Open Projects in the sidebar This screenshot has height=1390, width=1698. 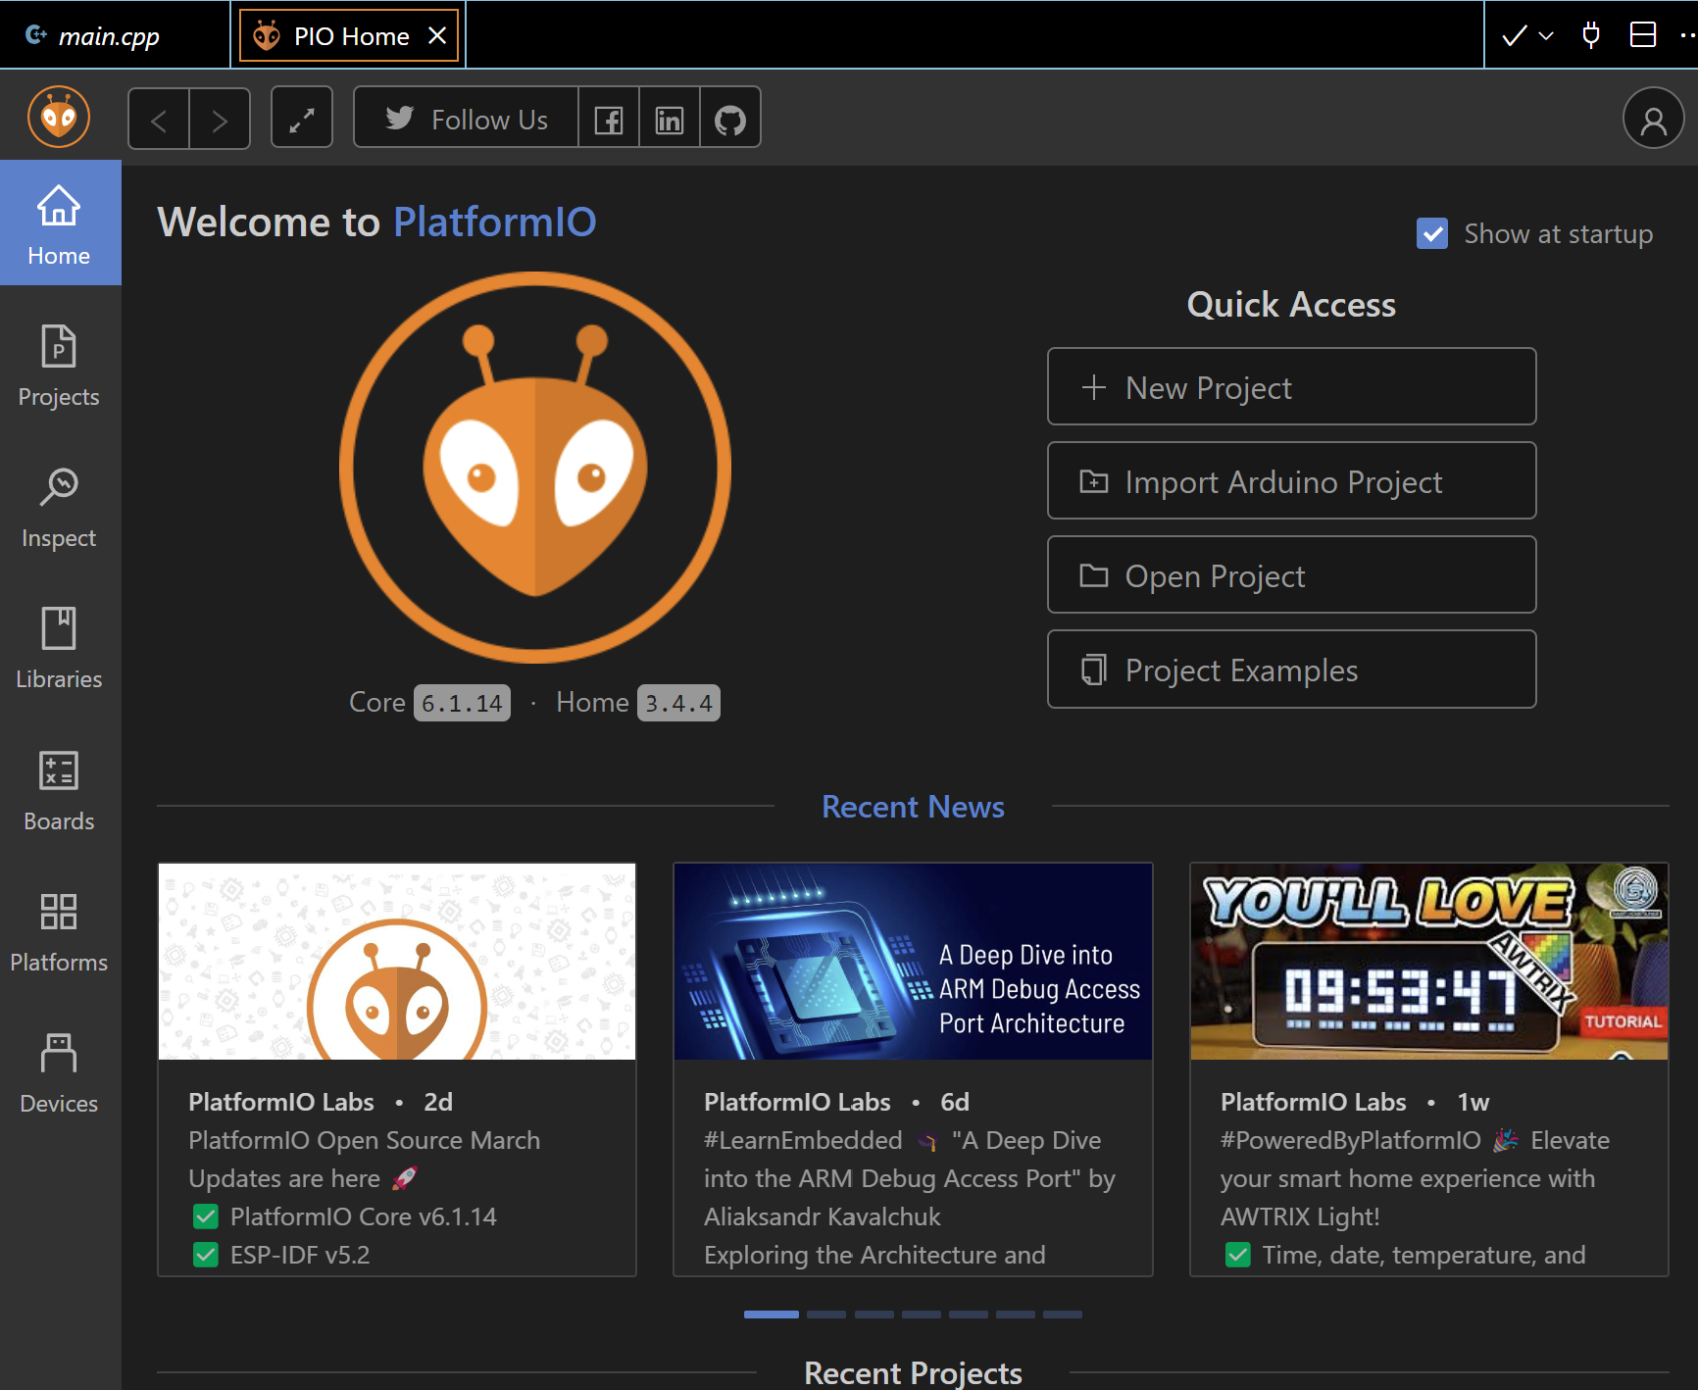60,365
